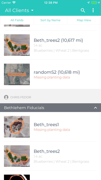101x180 pixels.
Task: Tap the location arrow in status bar
Action: 88,3
